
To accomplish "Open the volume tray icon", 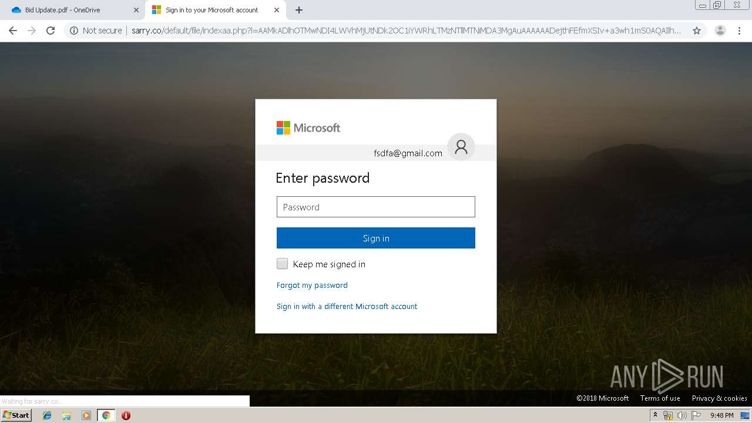I will tap(681, 415).
